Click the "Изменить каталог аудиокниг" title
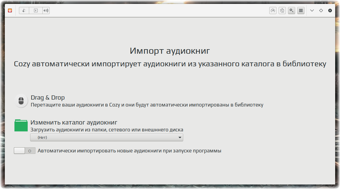This screenshot has height=189, width=340. click(74, 122)
